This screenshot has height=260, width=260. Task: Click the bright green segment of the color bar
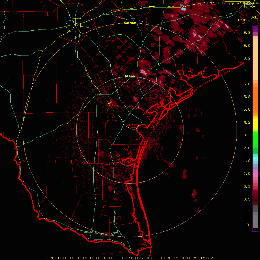[255, 139]
